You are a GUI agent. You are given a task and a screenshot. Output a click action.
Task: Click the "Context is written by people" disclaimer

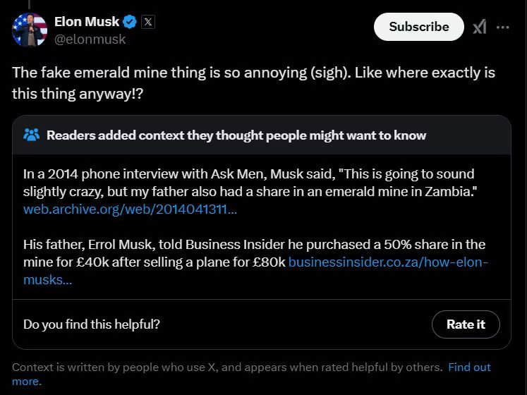click(227, 367)
